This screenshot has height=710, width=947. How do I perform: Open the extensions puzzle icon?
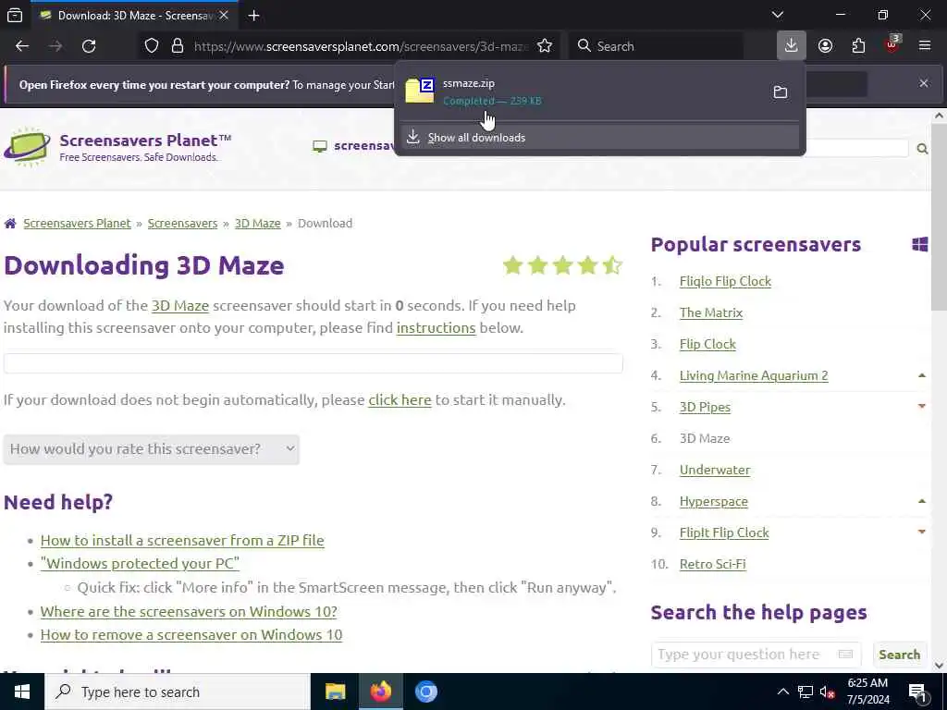click(858, 46)
